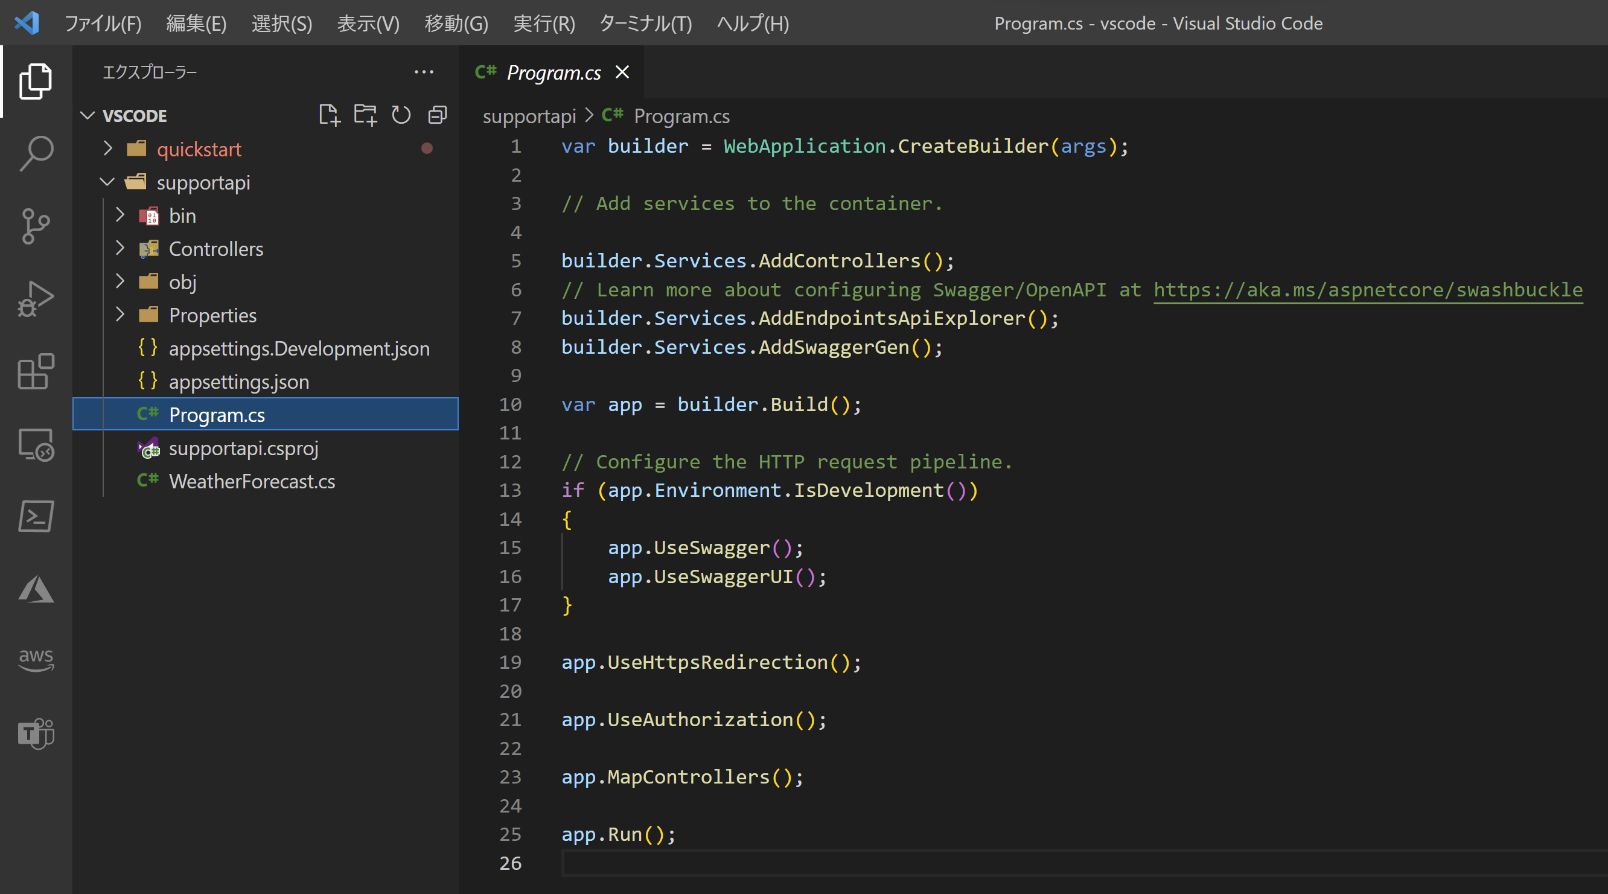Select the Program.cs editor tab

coord(552,72)
